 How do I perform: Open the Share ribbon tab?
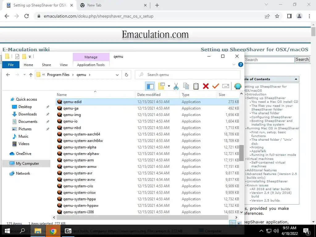46,65
